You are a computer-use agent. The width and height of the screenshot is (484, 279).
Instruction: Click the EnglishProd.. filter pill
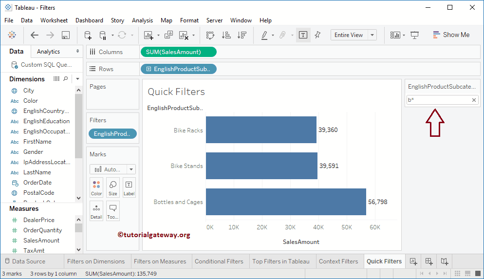click(112, 133)
